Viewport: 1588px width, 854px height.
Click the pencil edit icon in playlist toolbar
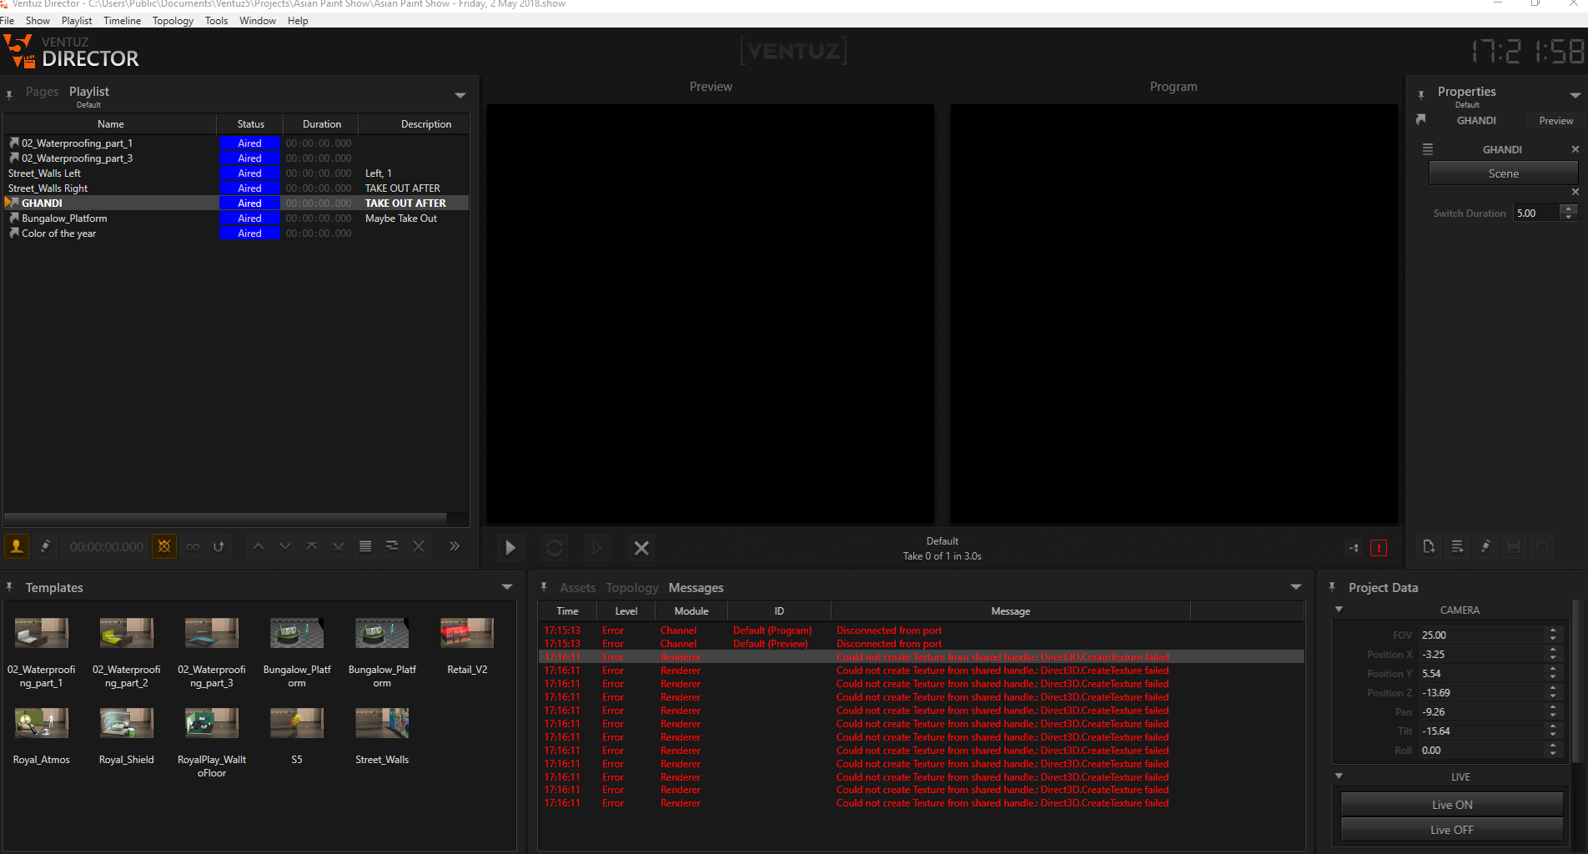[46, 546]
